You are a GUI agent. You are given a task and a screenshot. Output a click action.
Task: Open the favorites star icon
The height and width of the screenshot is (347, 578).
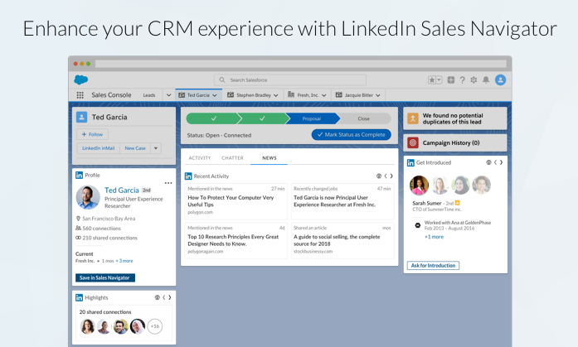(433, 80)
